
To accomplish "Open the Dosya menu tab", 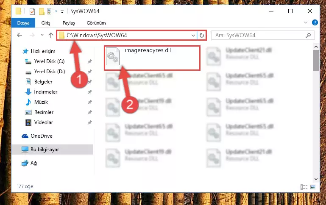I will 23,23.
